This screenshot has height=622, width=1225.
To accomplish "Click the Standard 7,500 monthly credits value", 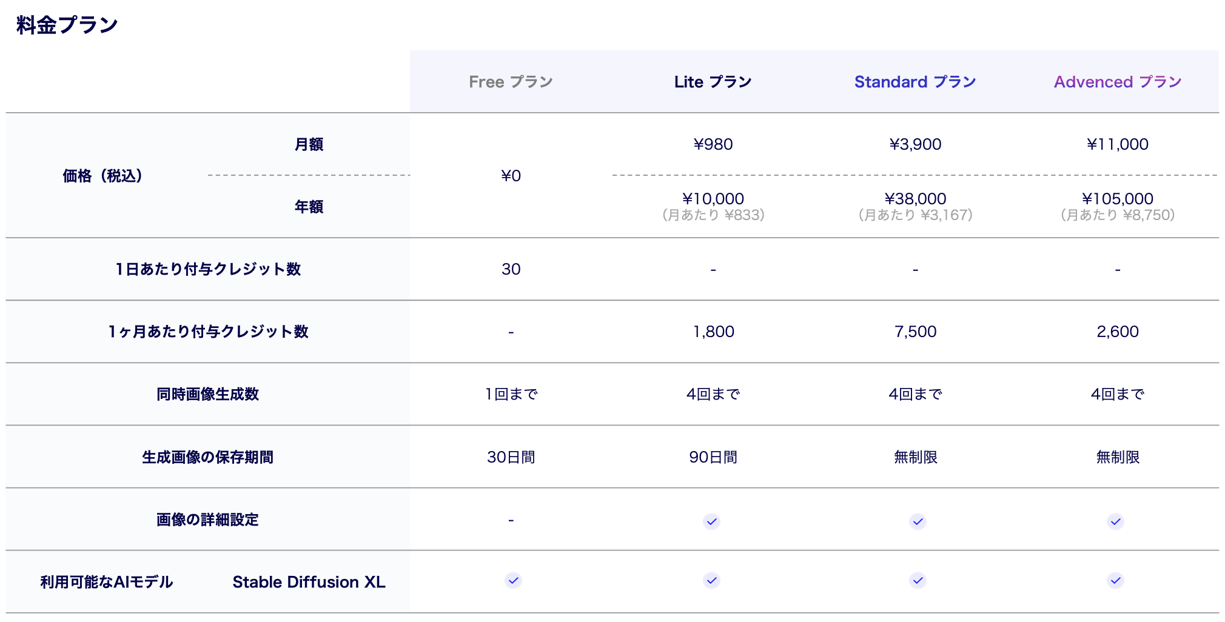I will 915,332.
